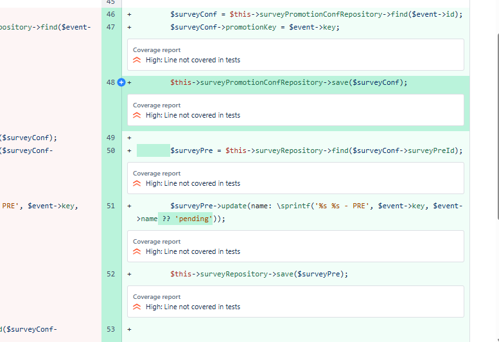
Task: Click the high severity icon below line 50
Action: pyautogui.click(x=137, y=184)
